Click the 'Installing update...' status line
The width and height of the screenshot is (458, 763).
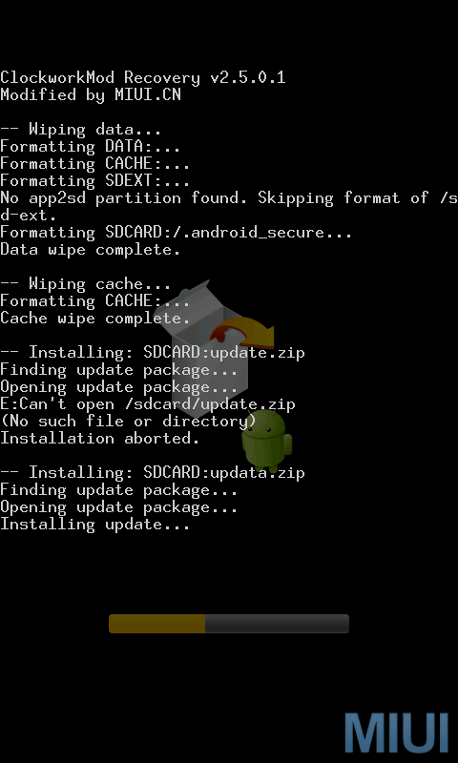pyautogui.click(x=94, y=524)
